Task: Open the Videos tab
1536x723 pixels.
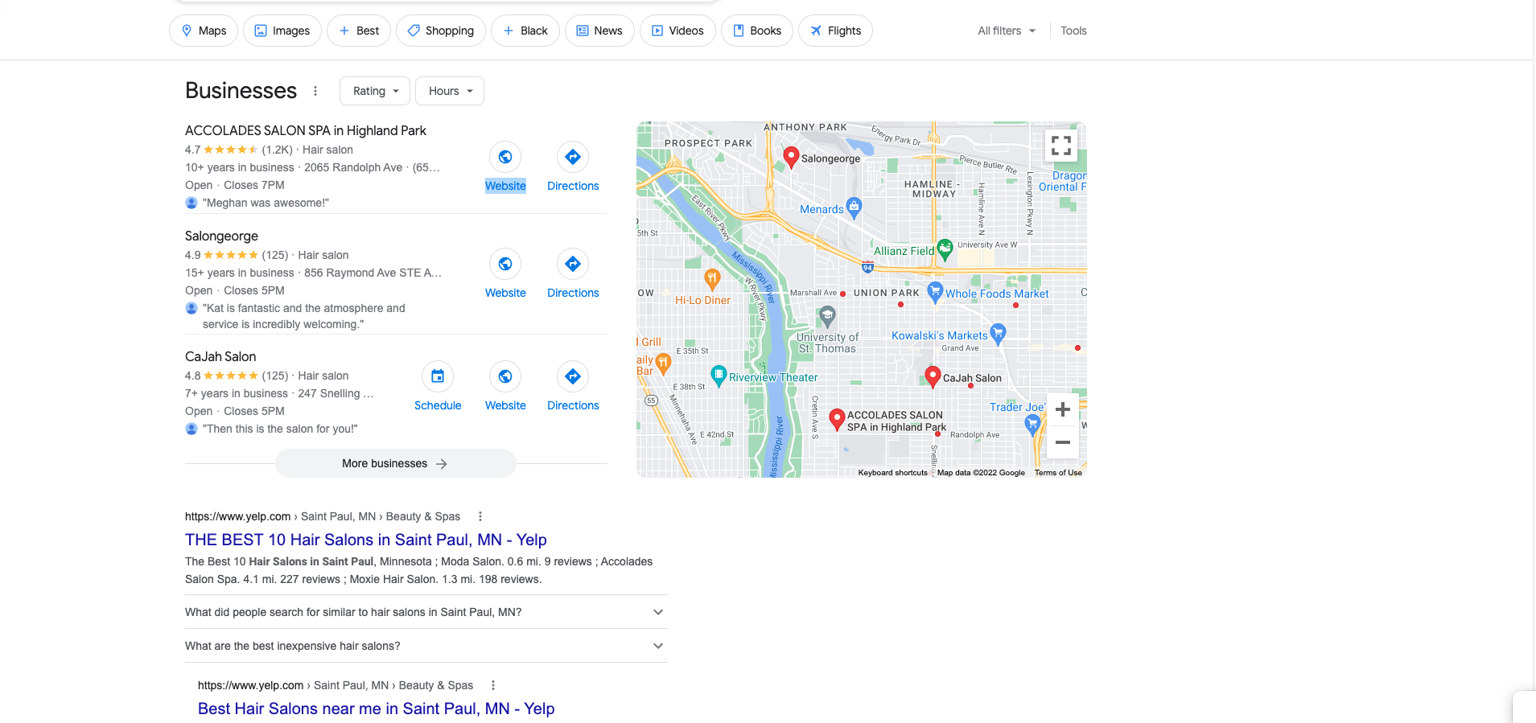Action: tap(677, 31)
